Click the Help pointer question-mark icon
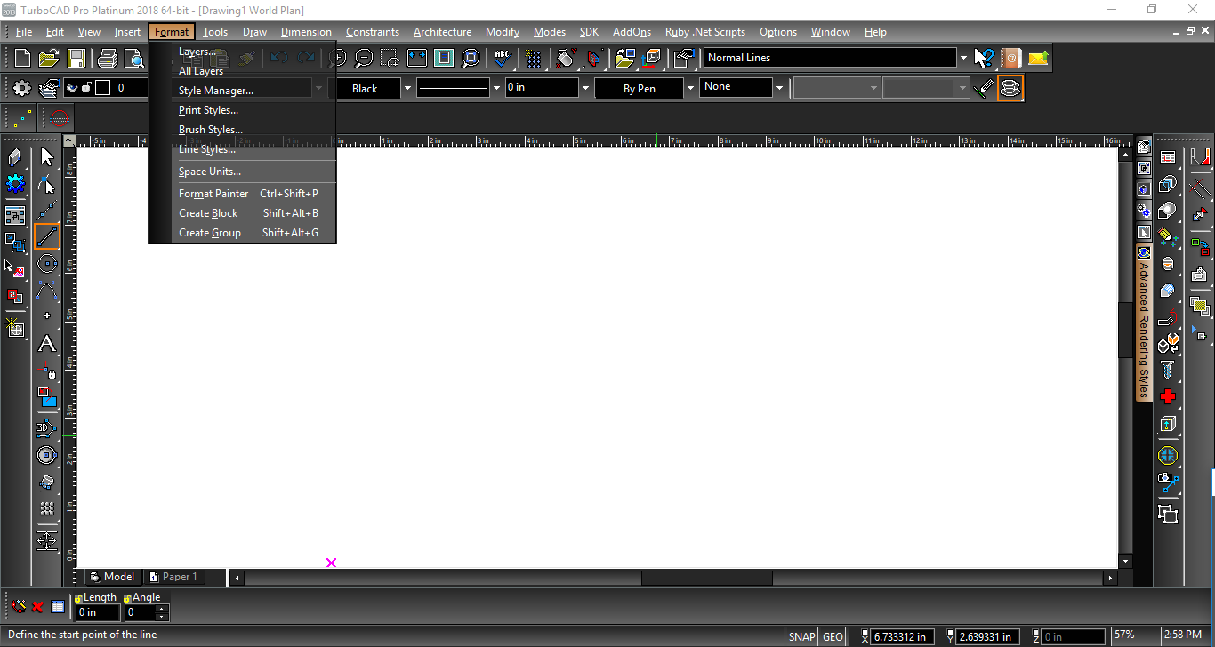The image size is (1215, 647). [983, 59]
